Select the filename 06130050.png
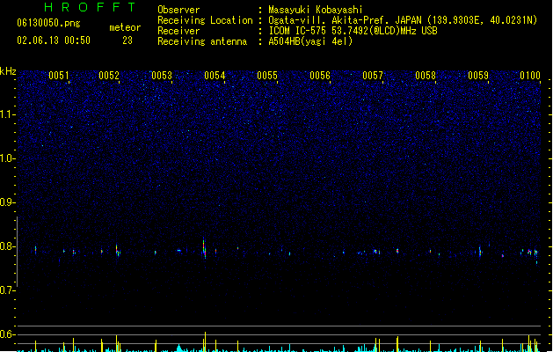The image size is (553, 352). [x=48, y=23]
